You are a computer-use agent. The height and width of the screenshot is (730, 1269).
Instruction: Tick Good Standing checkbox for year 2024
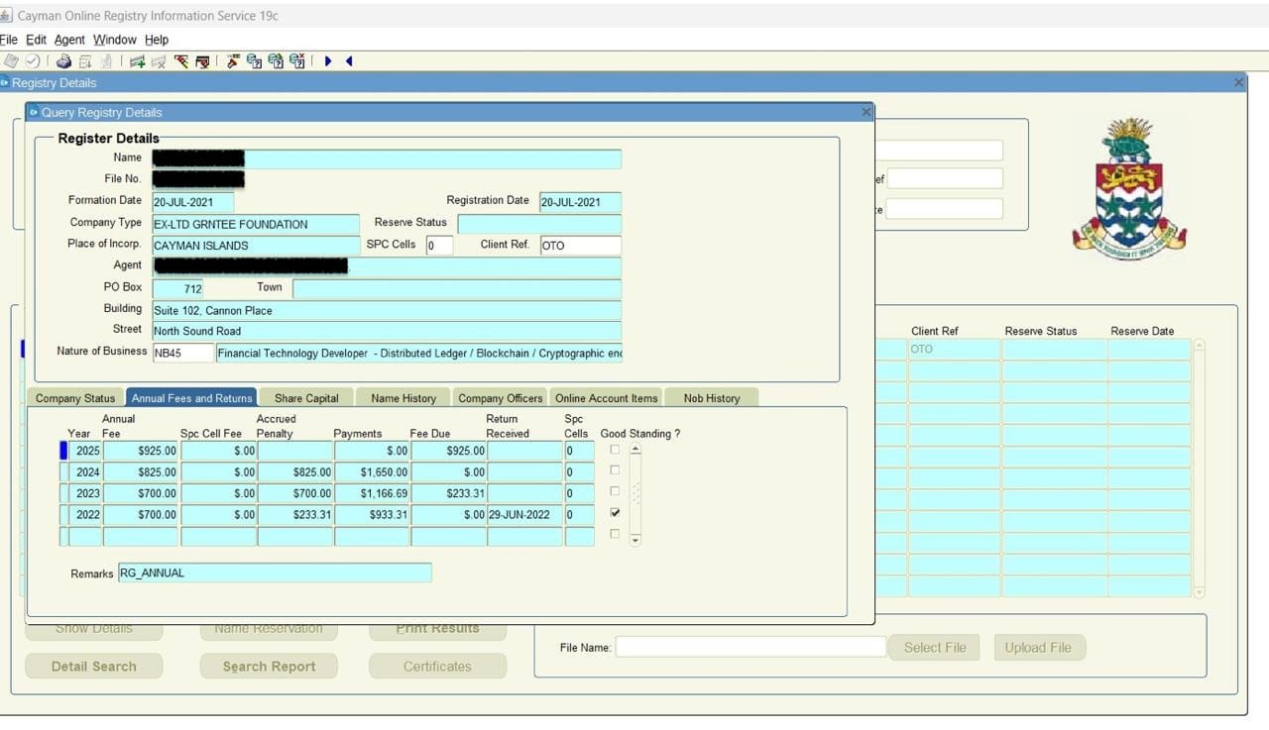tap(615, 470)
